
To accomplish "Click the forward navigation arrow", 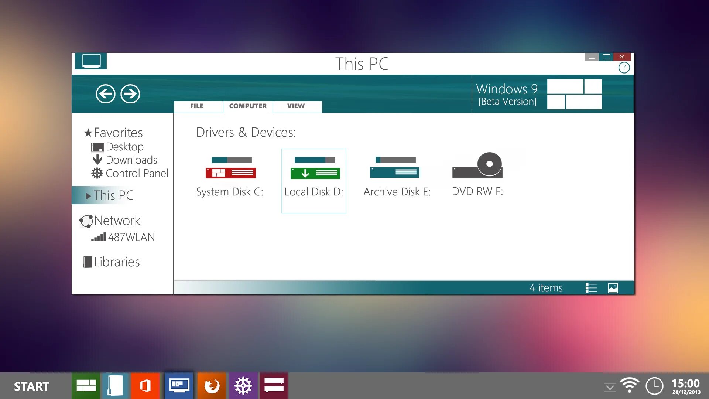I will [x=130, y=94].
